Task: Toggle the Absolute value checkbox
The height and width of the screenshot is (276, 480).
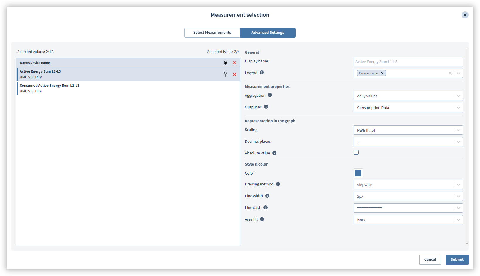Action: pos(356,152)
